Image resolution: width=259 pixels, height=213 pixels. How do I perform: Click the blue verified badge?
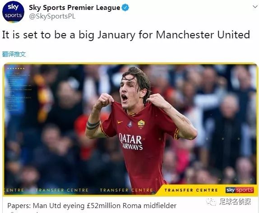click(125, 8)
